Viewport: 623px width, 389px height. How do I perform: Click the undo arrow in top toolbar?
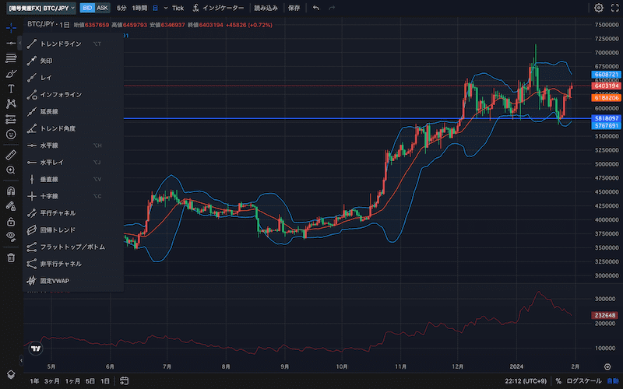316,8
